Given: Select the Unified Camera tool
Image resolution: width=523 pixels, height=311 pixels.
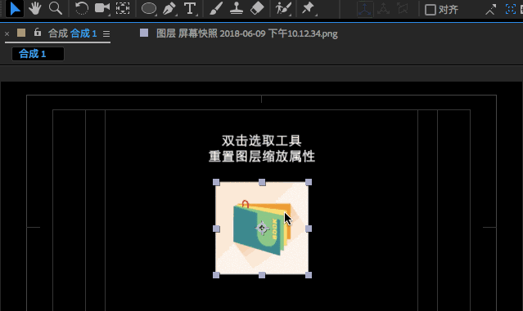Looking at the screenshot, I should tap(102, 9).
